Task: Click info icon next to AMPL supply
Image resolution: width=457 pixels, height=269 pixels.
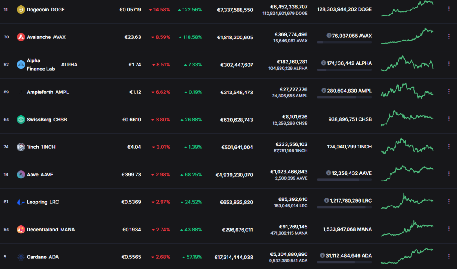Action: [323, 91]
